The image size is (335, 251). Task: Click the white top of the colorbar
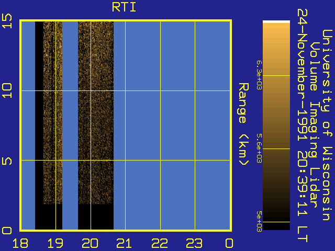276,21
